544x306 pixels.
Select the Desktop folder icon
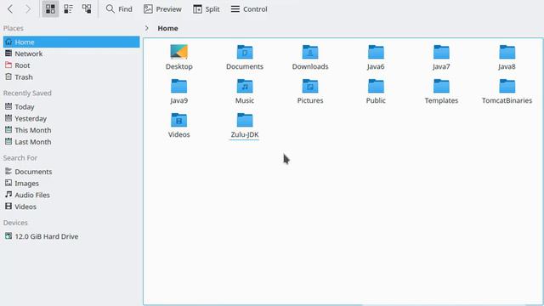pyautogui.click(x=179, y=52)
